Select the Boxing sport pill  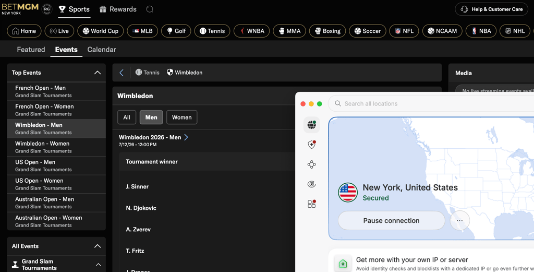327,31
